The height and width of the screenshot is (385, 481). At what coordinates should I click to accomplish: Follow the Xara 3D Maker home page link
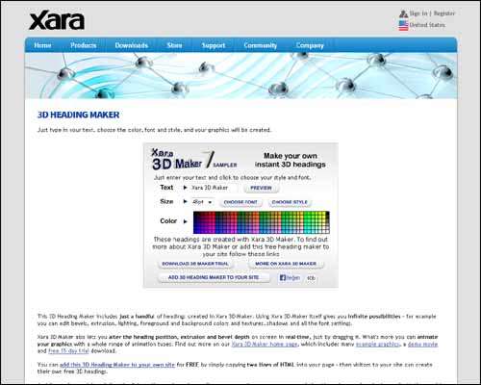pos(265,345)
